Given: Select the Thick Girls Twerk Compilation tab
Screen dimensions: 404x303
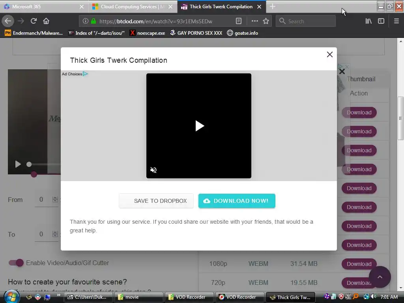Looking at the screenshot, I should [221, 6].
